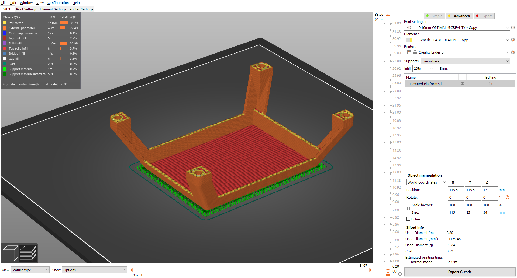Click the Position Z input field
This screenshot has width=517, height=278.
pos(490,190)
